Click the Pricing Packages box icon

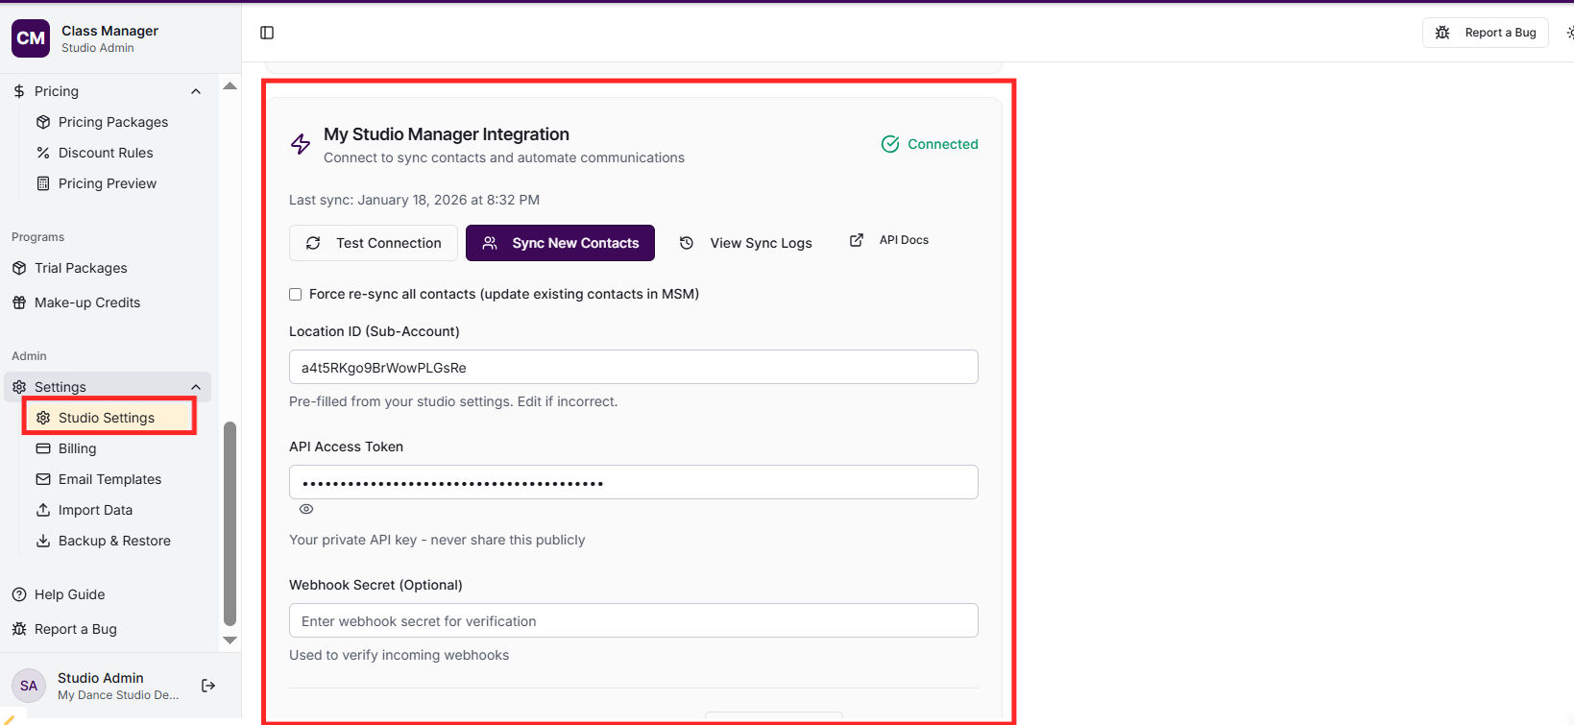click(43, 122)
